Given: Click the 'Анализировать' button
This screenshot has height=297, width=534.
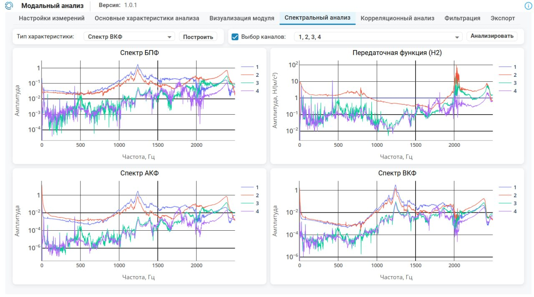Looking at the screenshot, I should click(492, 36).
